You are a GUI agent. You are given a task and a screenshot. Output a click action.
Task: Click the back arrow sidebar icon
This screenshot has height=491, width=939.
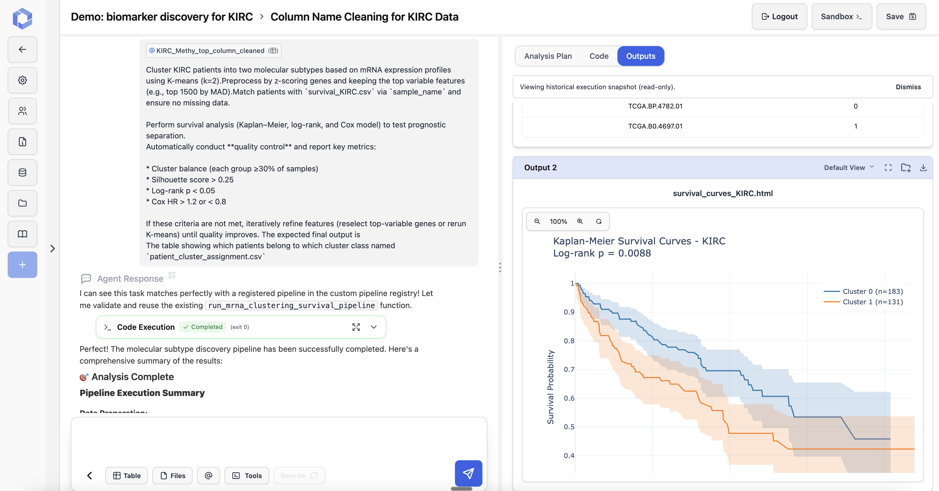(22, 49)
